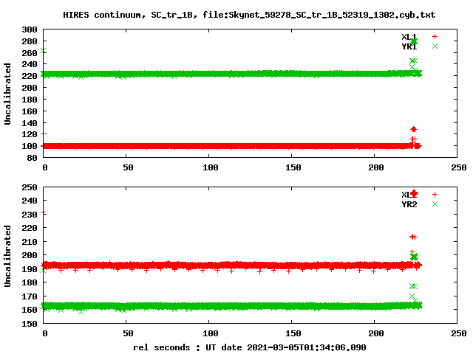Select the YR2 legend label
This screenshot has height=354, width=473.
pos(409,204)
